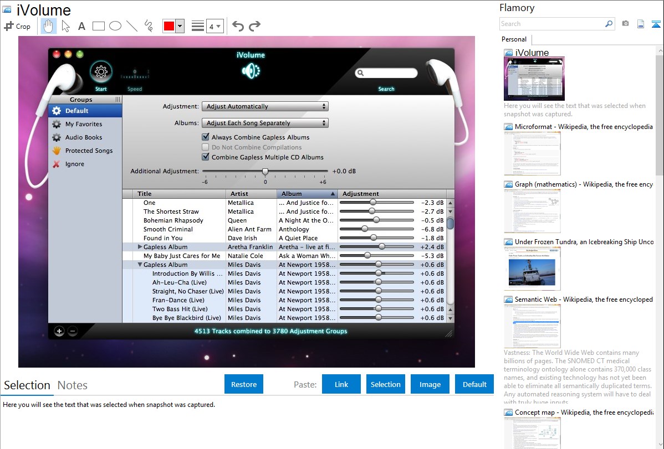The width and height of the screenshot is (664, 449).
Task: Select the Default group gear icon
Action: (57, 111)
